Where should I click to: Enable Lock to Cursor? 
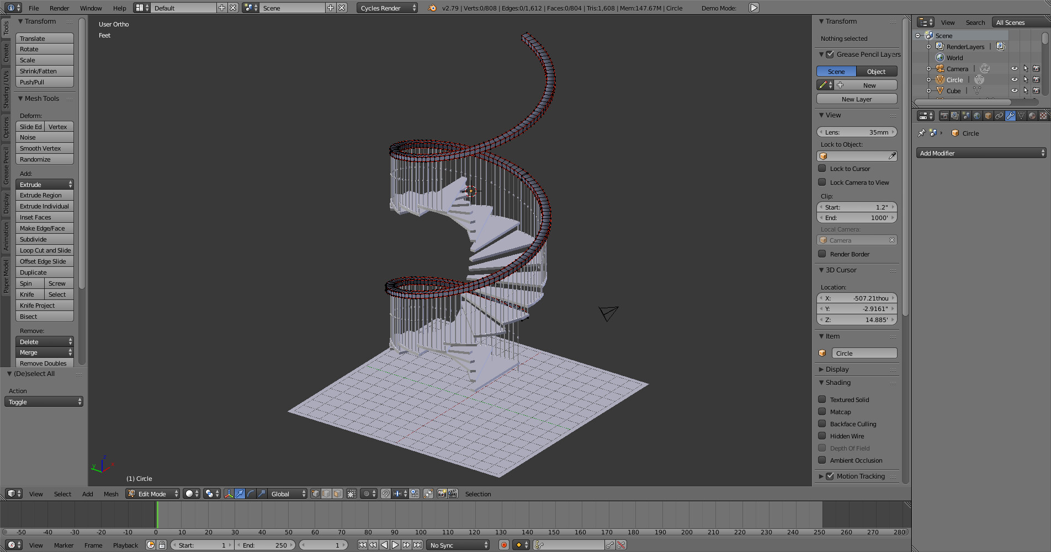(822, 169)
